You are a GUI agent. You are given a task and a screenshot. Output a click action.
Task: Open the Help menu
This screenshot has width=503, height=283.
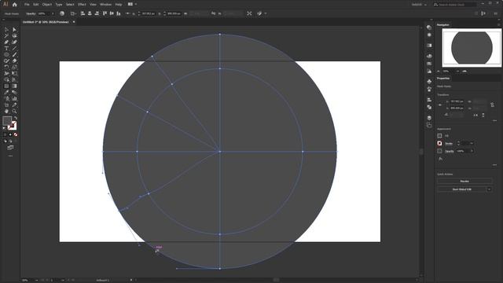click(x=119, y=5)
